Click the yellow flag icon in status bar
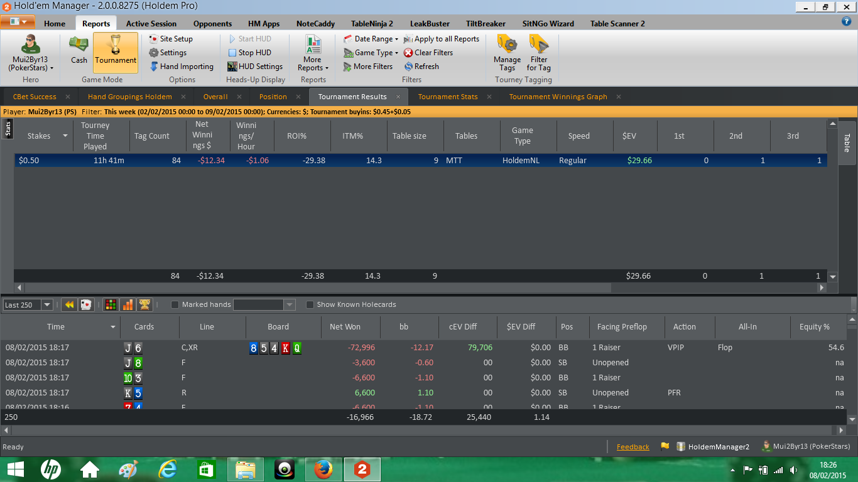This screenshot has height=482, width=858. (x=665, y=447)
